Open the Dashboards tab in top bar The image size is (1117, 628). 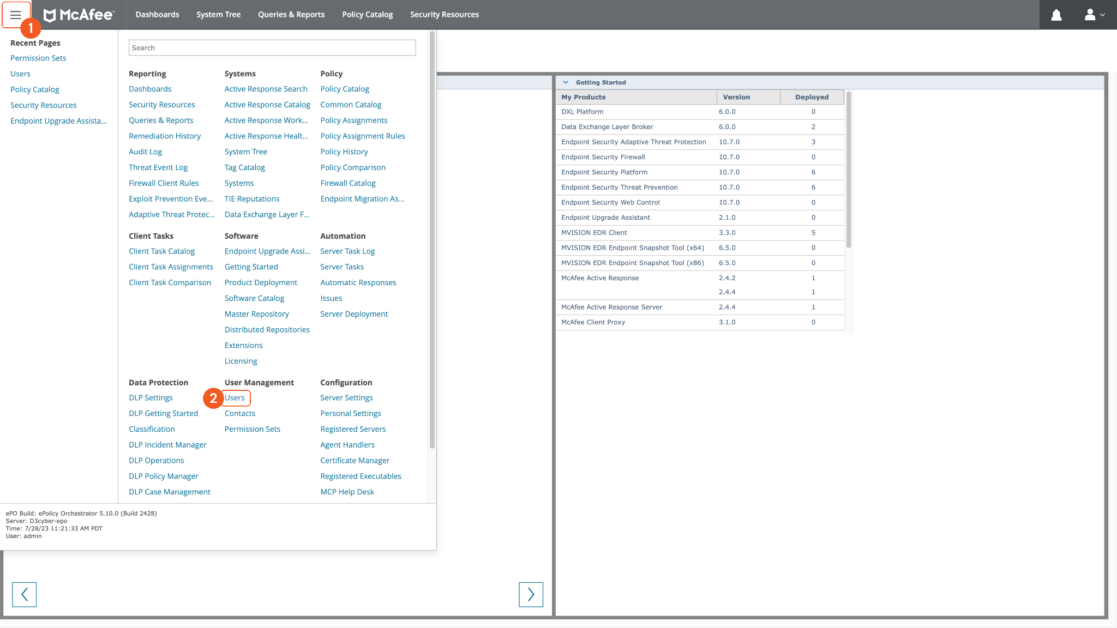[x=157, y=15]
